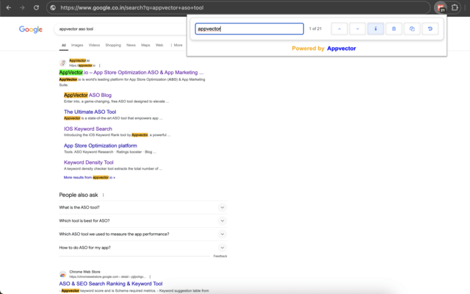This screenshot has height=294, width=470.
Task: Click the AppVector.io source name in the first result
Action: (x=79, y=60)
